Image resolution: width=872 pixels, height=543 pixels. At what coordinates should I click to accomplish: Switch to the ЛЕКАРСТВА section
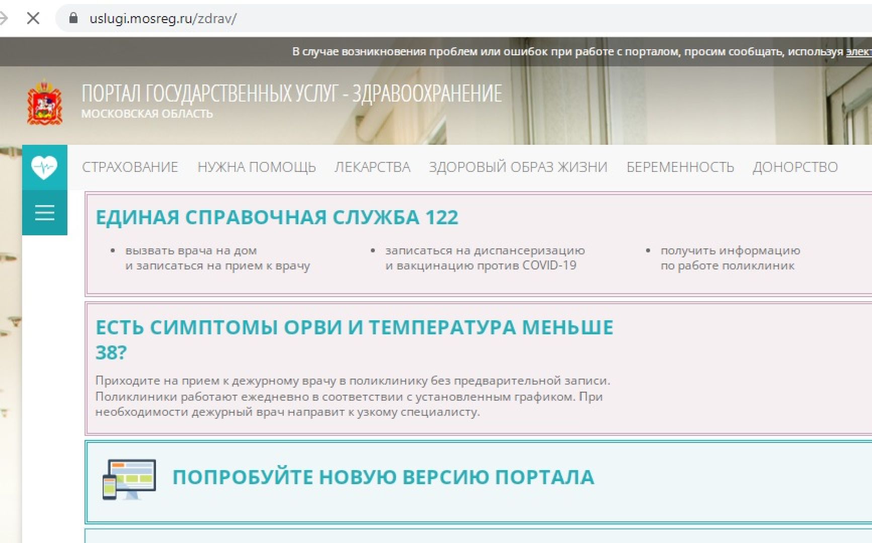point(372,167)
